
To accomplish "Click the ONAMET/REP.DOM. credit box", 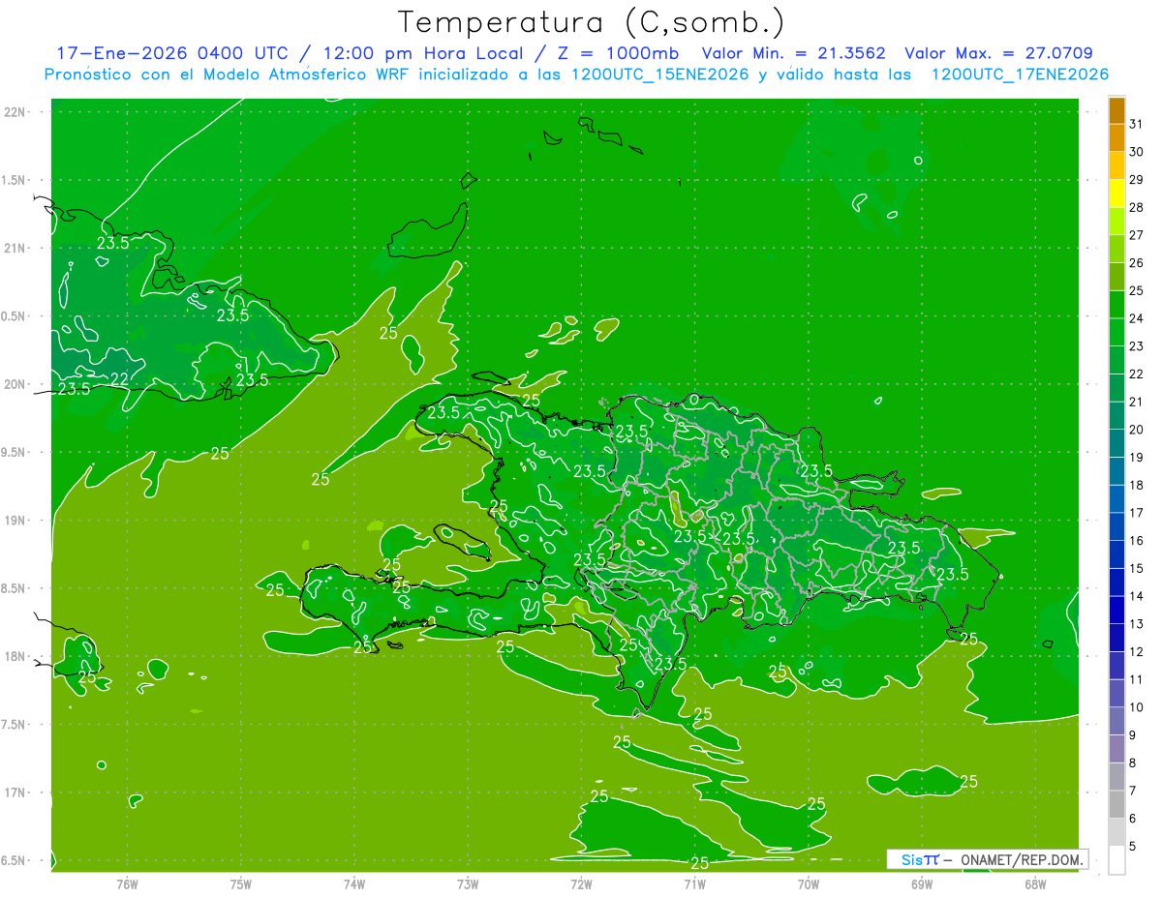I will point(987,859).
